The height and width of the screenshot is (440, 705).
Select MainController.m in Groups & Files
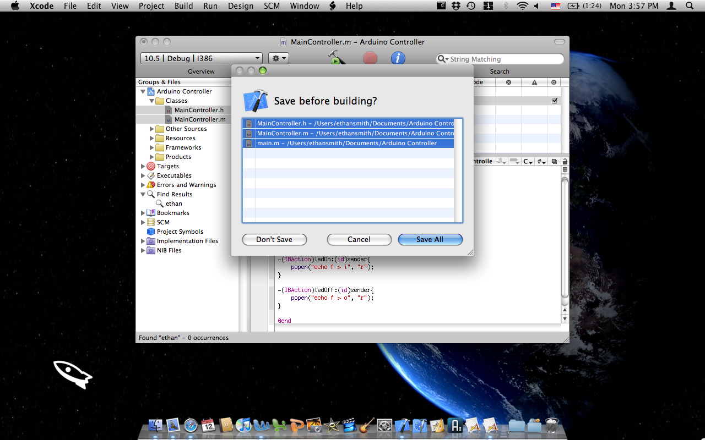200,119
